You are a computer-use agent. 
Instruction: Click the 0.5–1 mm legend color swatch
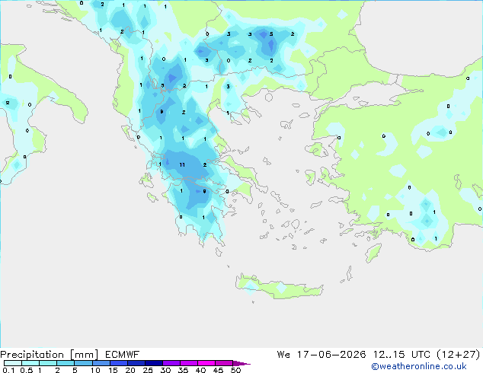pos(30,363)
